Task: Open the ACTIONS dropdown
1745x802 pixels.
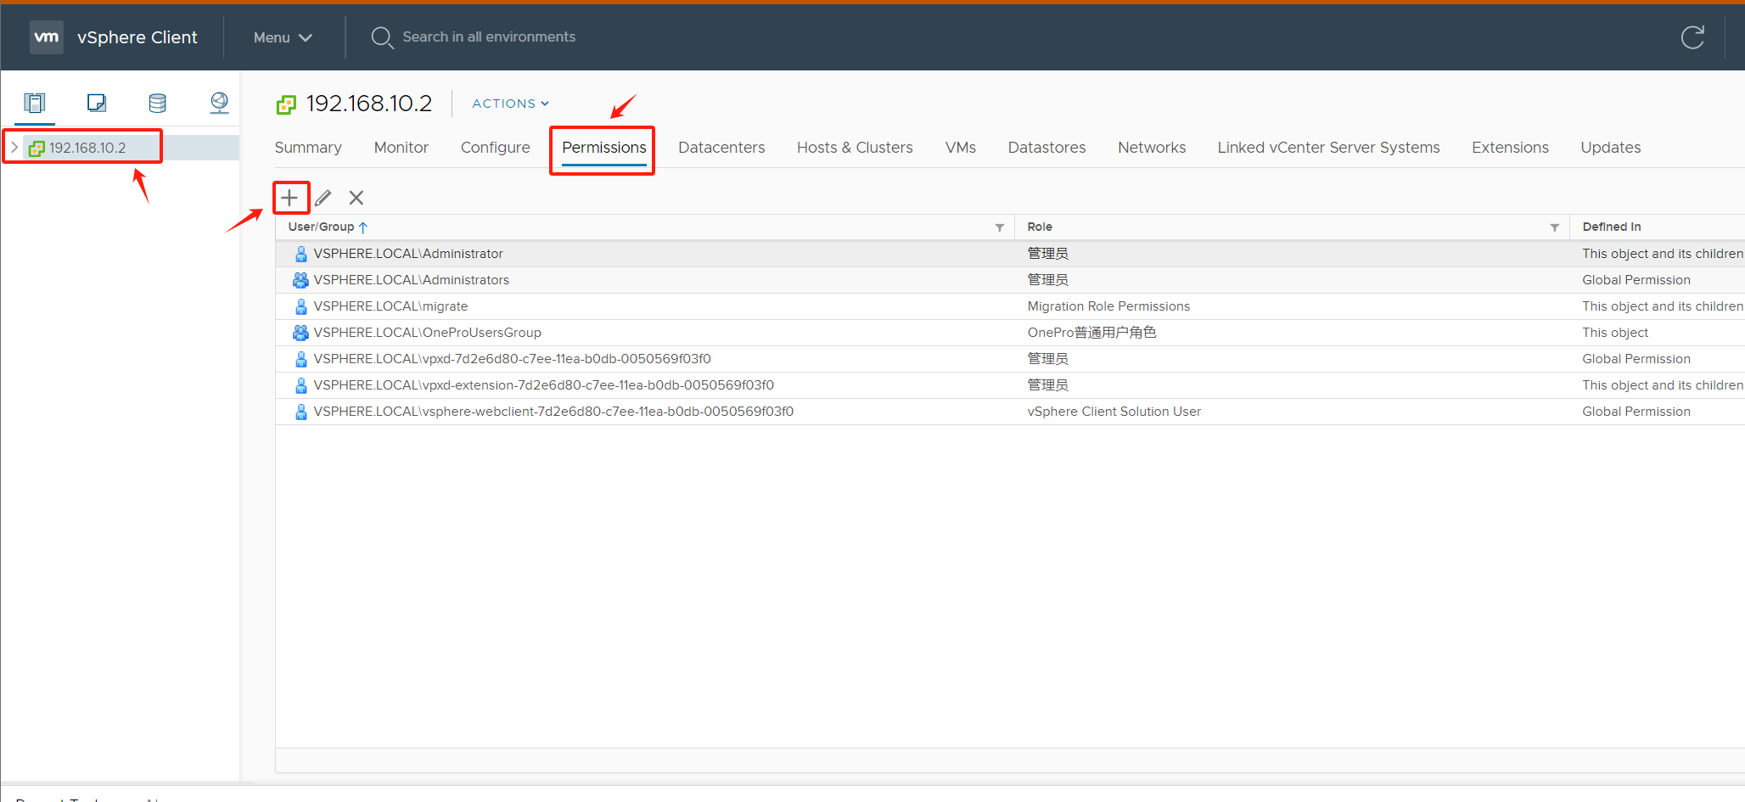Action: click(511, 104)
